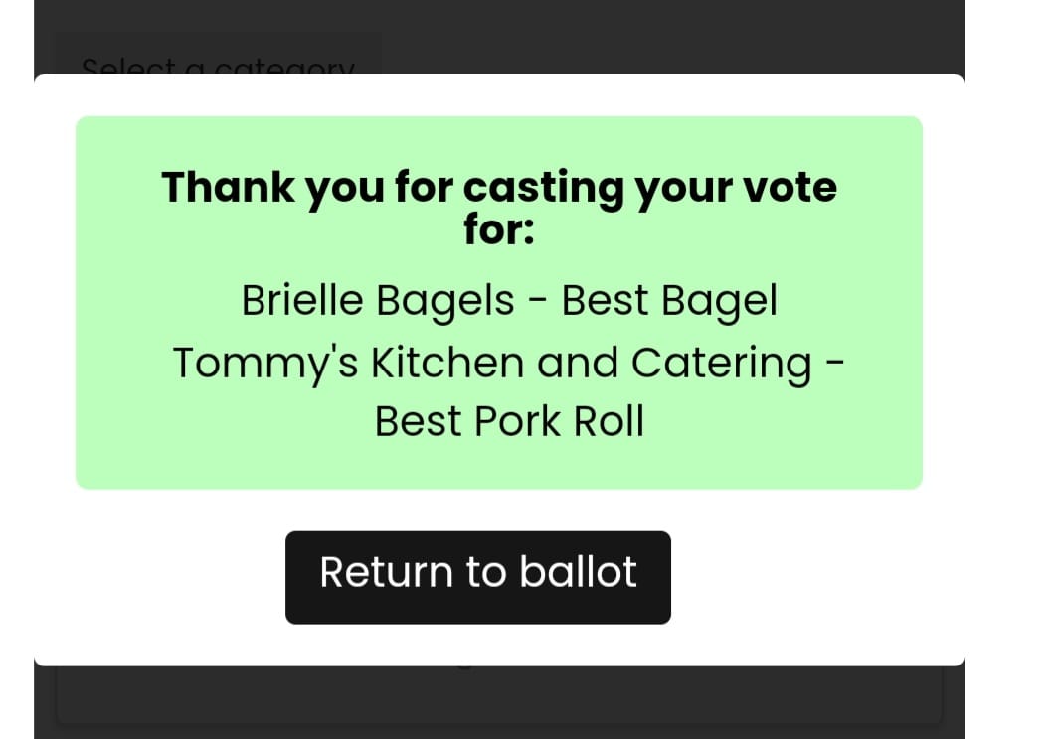Open the Select a category dropdown
Screen dimensions: 1053x739
pos(217,60)
